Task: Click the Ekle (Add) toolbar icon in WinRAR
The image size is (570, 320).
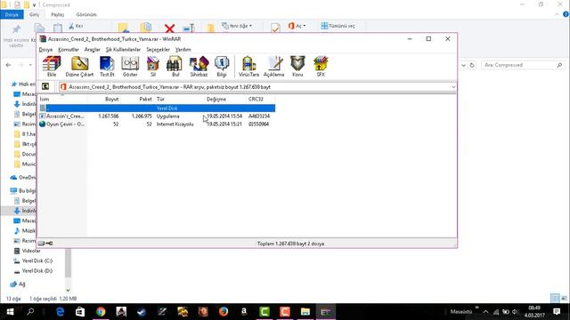Action: (x=52, y=67)
